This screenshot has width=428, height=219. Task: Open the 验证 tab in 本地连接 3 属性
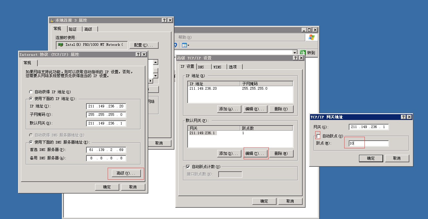point(73,29)
